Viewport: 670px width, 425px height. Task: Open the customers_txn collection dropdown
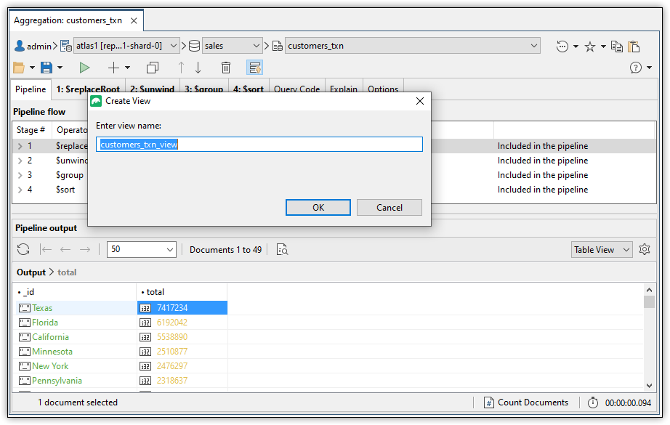click(412, 46)
